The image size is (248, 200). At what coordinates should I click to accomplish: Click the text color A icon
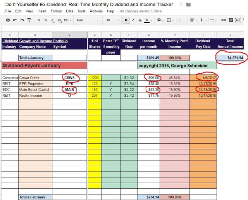point(147,20)
